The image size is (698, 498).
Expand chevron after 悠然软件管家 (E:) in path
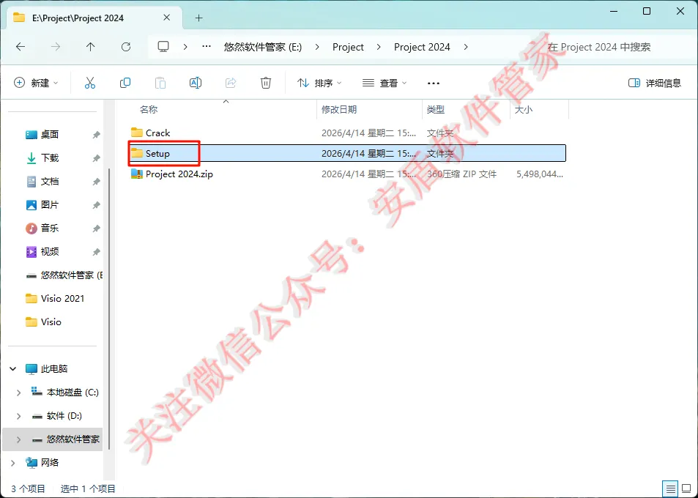[317, 47]
